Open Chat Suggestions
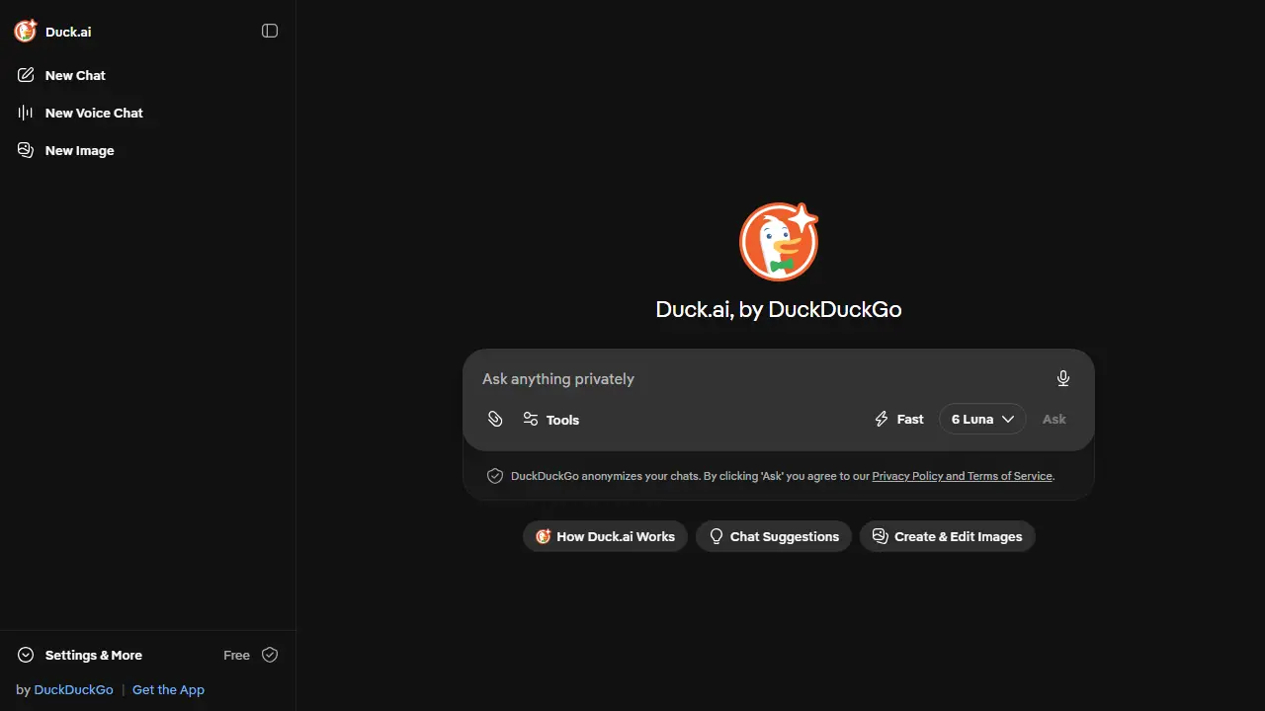The height and width of the screenshot is (711, 1265). pyautogui.click(x=774, y=536)
